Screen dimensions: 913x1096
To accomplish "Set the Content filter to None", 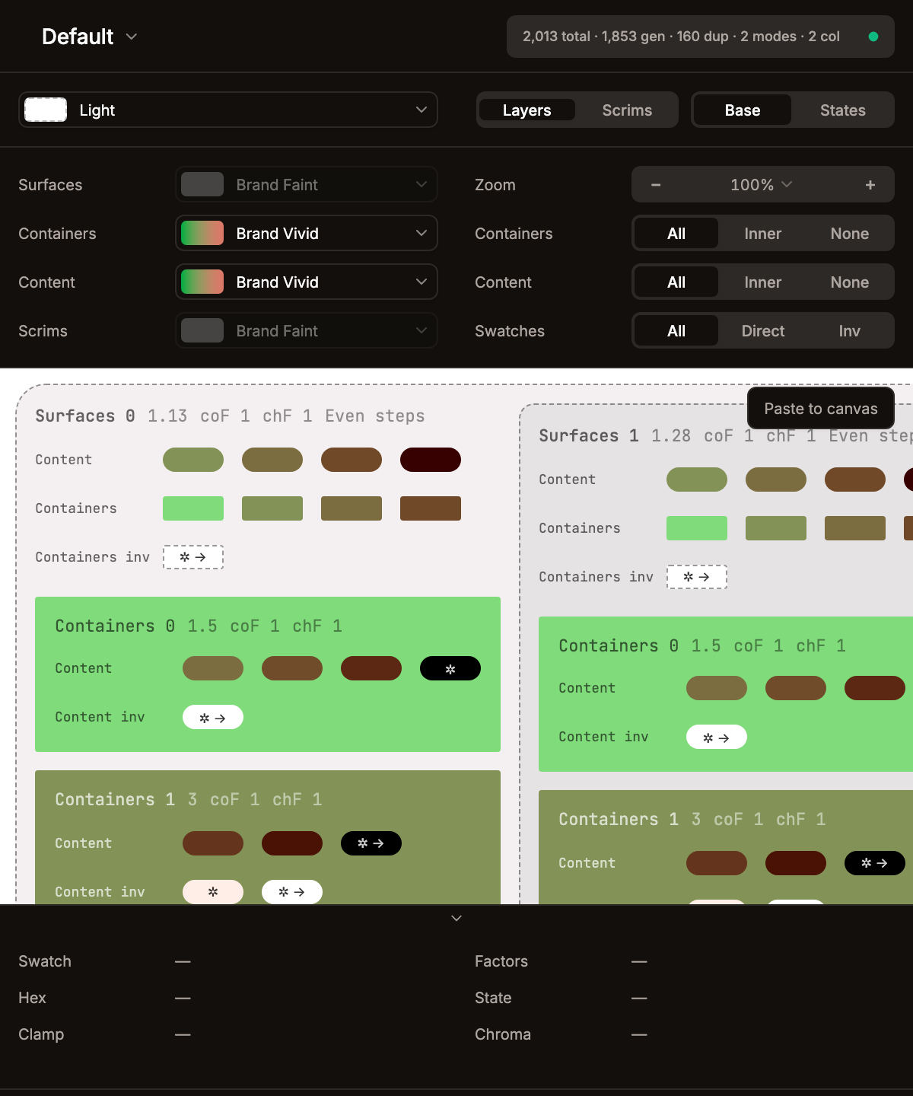I will (850, 282).
